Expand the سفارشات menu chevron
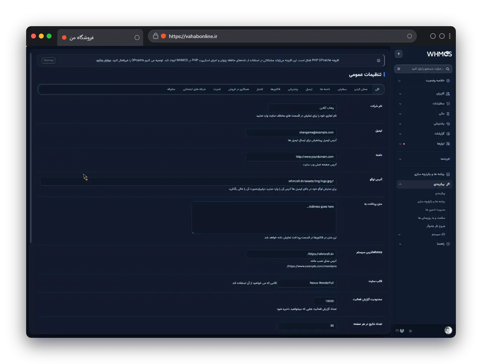 pos(400,104)
